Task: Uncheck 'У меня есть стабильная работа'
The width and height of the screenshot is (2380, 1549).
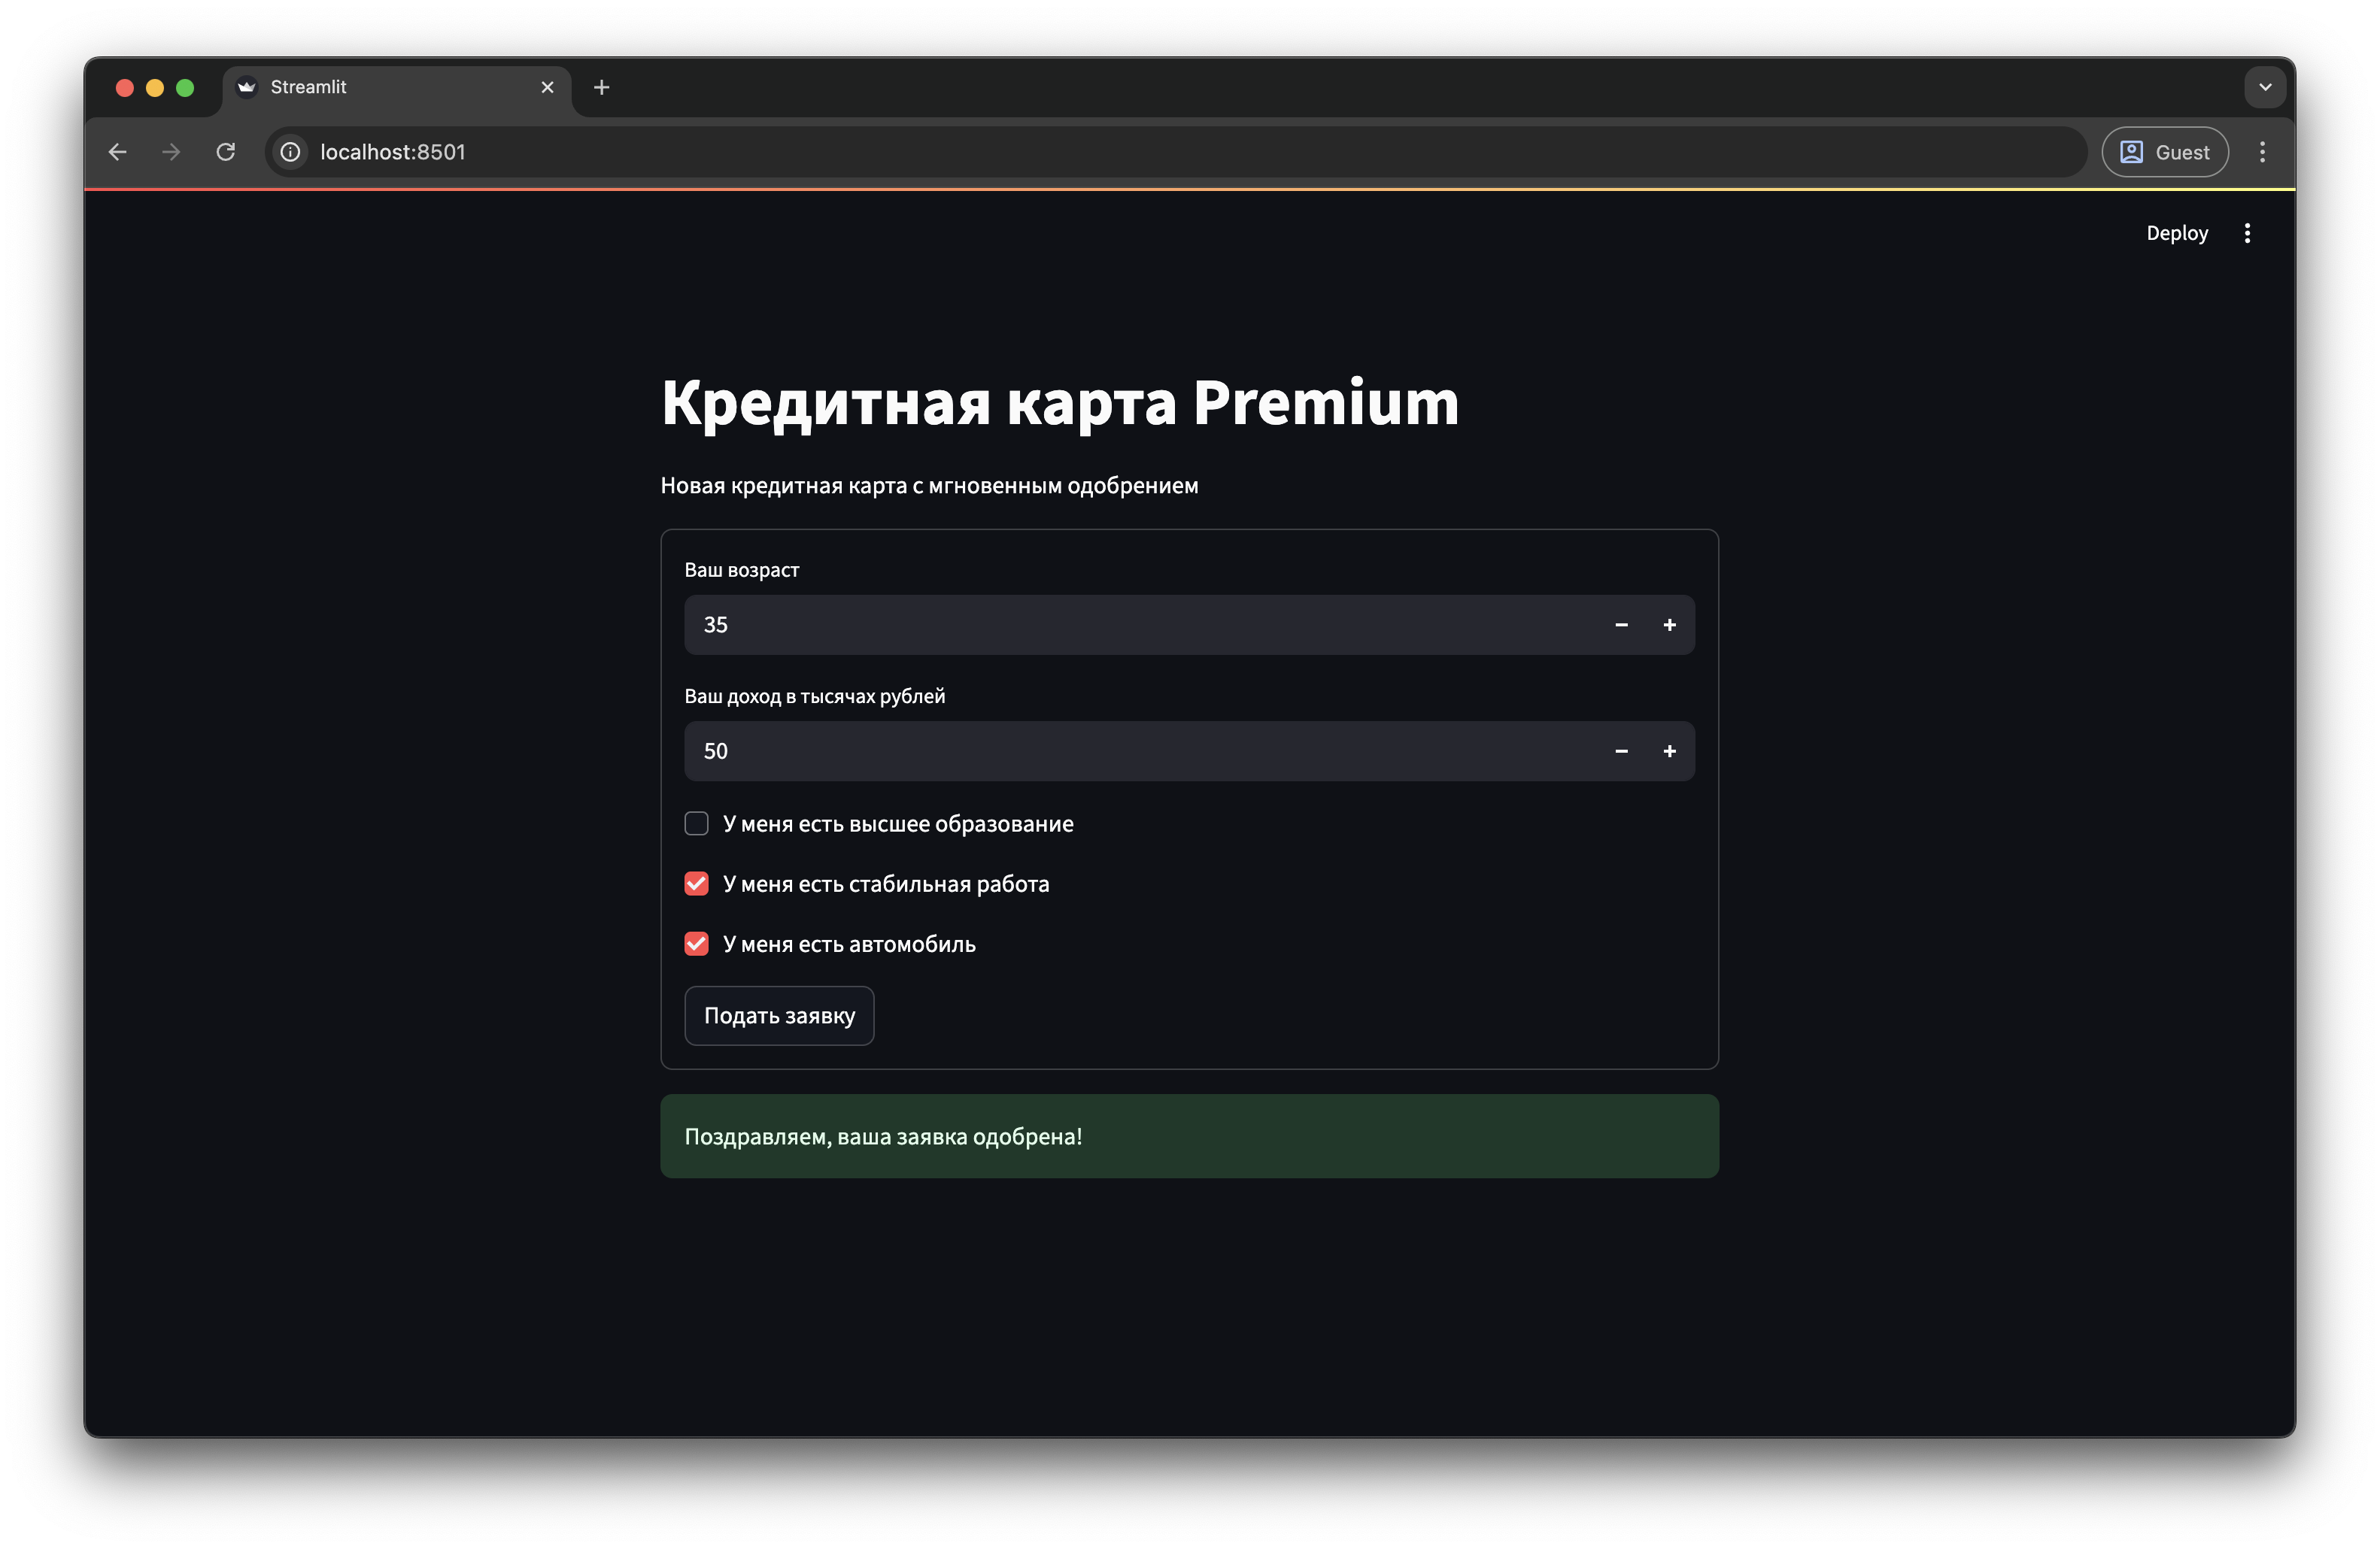Action: [x=696, y=883]
